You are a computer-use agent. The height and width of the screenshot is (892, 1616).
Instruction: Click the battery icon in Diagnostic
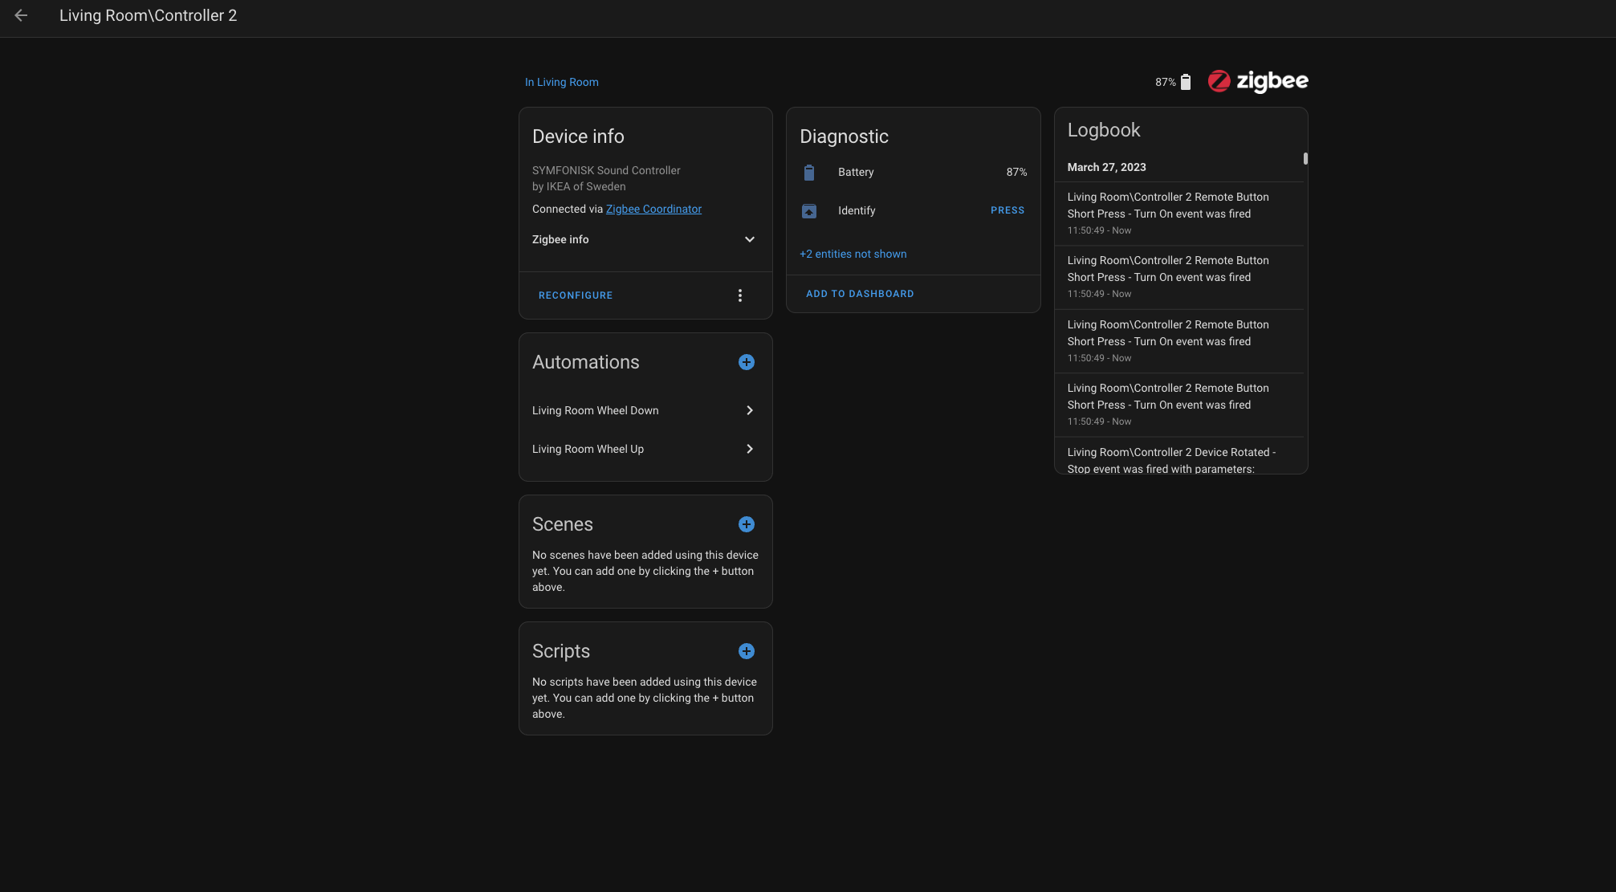pyautogui.click(x=809, y=173)
